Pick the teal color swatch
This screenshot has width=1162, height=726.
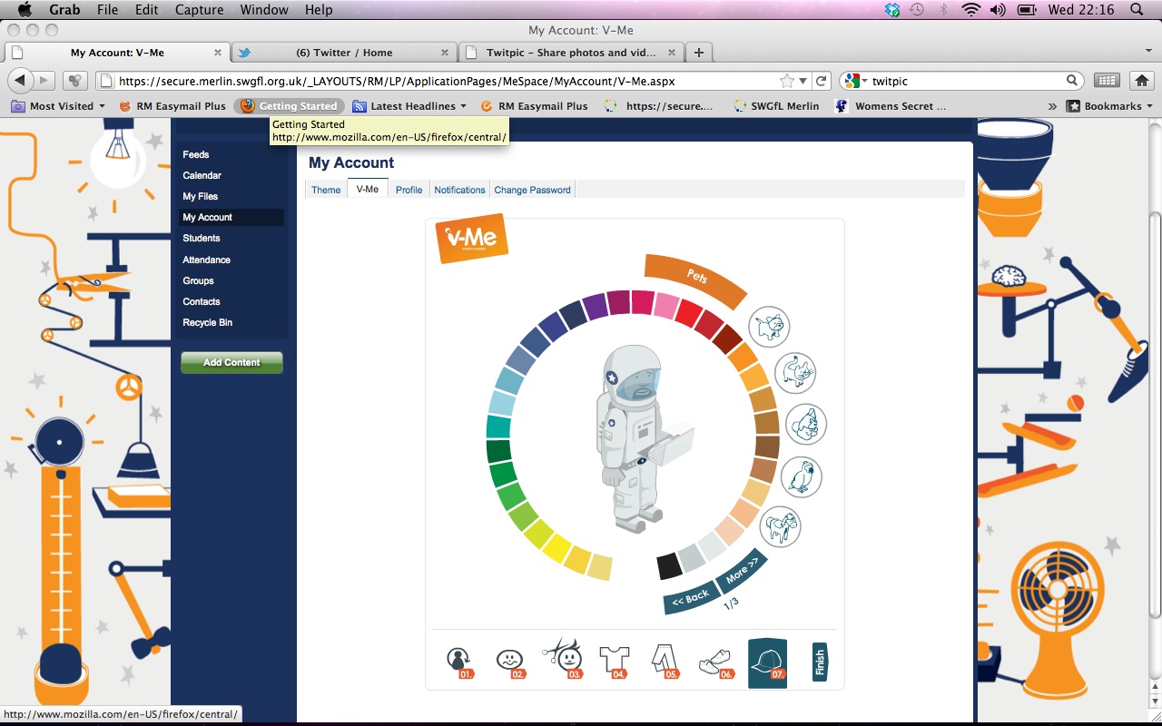click(x=498, y=427)
